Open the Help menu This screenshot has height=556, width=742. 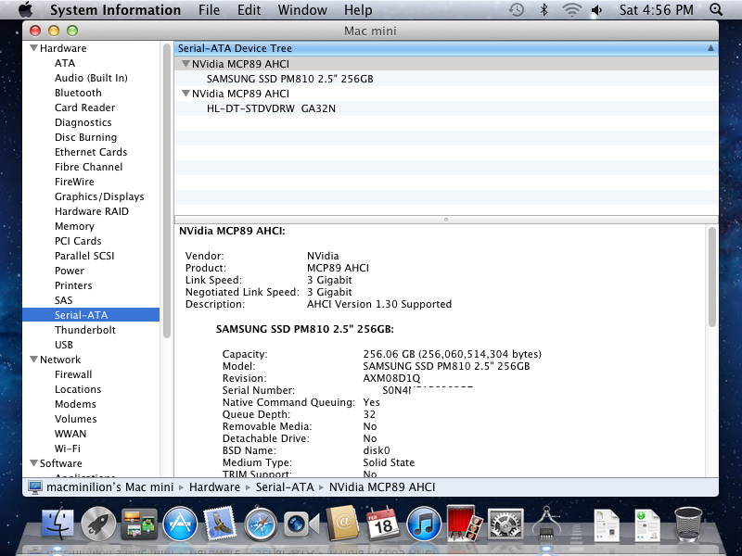click(x=358, y=9)
